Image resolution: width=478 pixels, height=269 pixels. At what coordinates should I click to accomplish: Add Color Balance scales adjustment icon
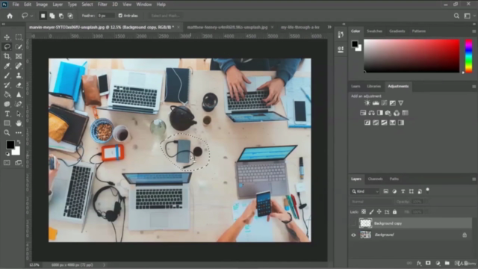click(371, 113)
